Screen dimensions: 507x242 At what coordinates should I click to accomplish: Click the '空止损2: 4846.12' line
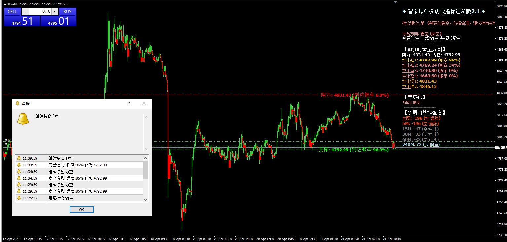click(419, 87)
